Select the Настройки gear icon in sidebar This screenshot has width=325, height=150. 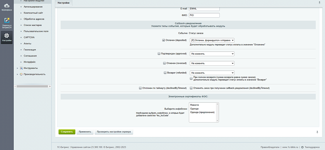pyautogui.click(x=7, y=36)
